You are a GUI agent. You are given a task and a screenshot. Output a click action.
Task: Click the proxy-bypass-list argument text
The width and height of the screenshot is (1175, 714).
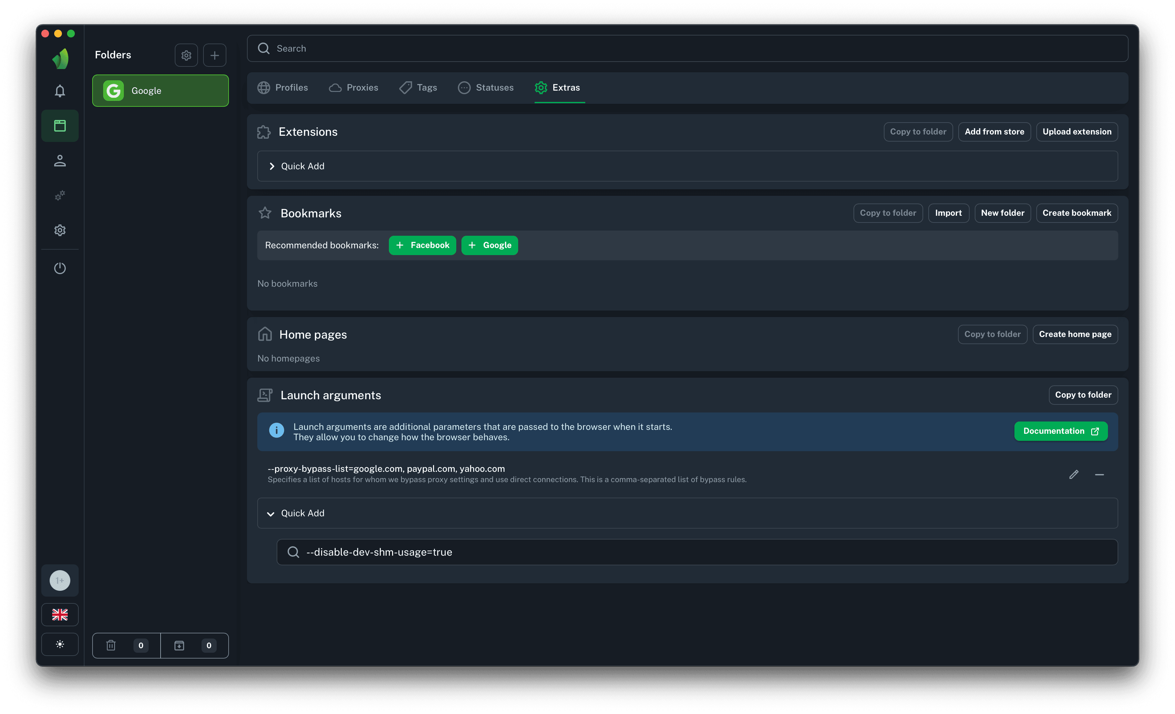[386, 469]
